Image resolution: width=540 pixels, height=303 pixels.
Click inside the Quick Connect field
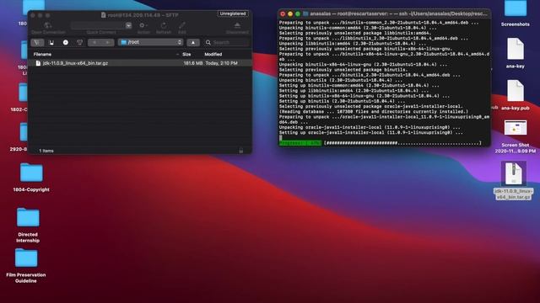pyautogui.click(x=98, y=25)
